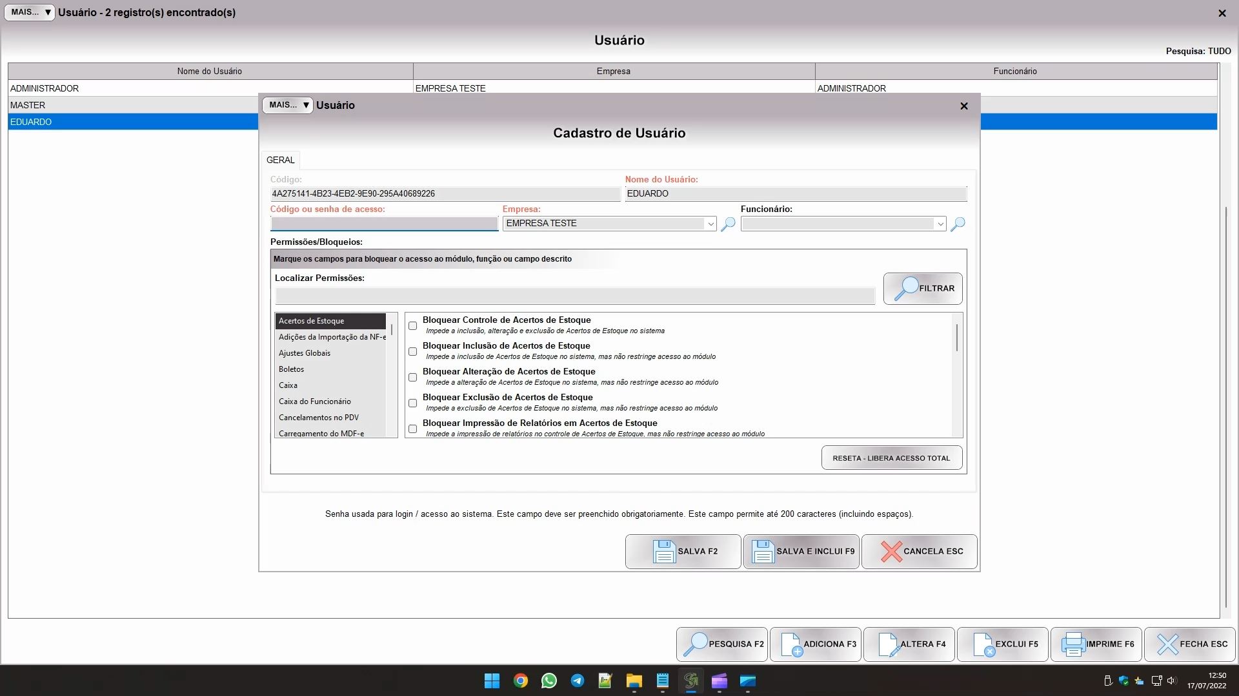Click the magnifier icon beside Empresa field
This screenshot has width=1239, height=696.
(728, 224)
